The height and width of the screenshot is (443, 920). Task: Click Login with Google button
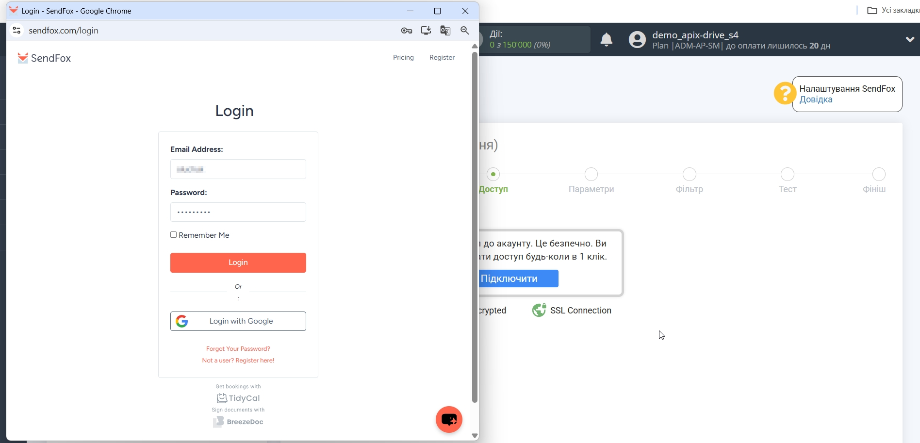click(238, 321)
